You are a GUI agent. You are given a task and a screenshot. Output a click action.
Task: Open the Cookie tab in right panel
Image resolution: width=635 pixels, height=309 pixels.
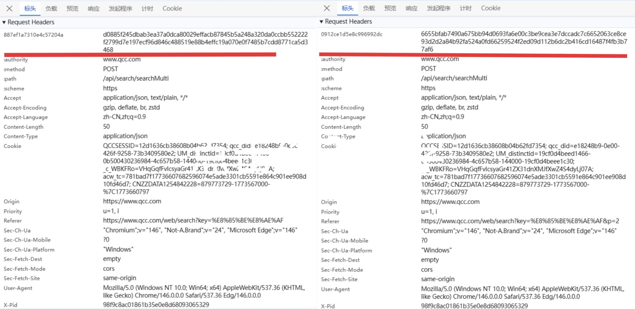coord(490,8)
